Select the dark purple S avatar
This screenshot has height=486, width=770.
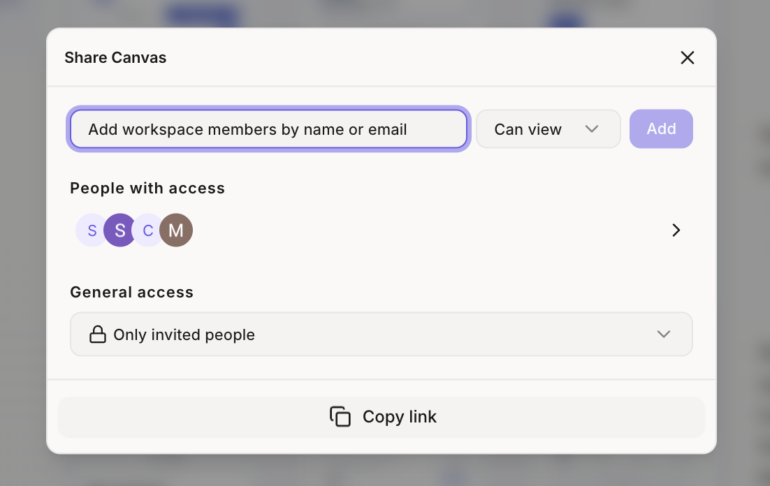pos(119,230)
